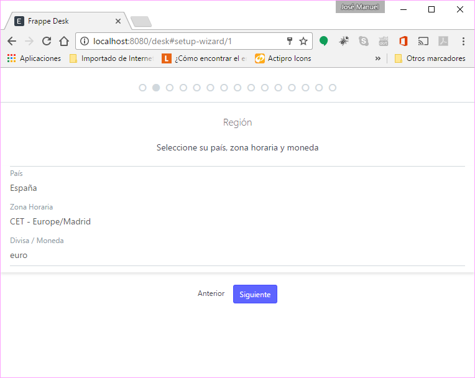
Task: Select the first wizard step dot
Action: pos(142,88)
